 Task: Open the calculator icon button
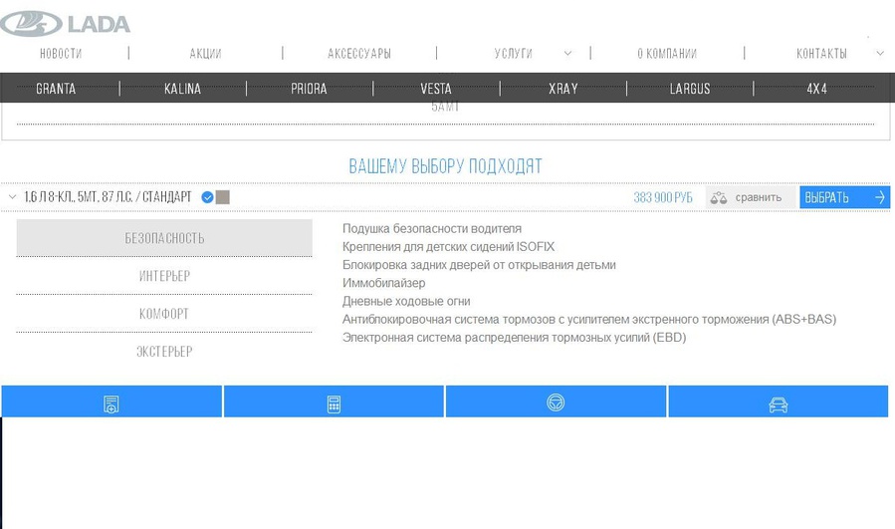pyautogui.click(x=334, y=401)
